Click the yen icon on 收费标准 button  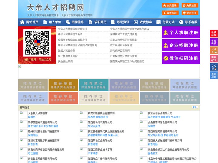[x=165, y=13]
